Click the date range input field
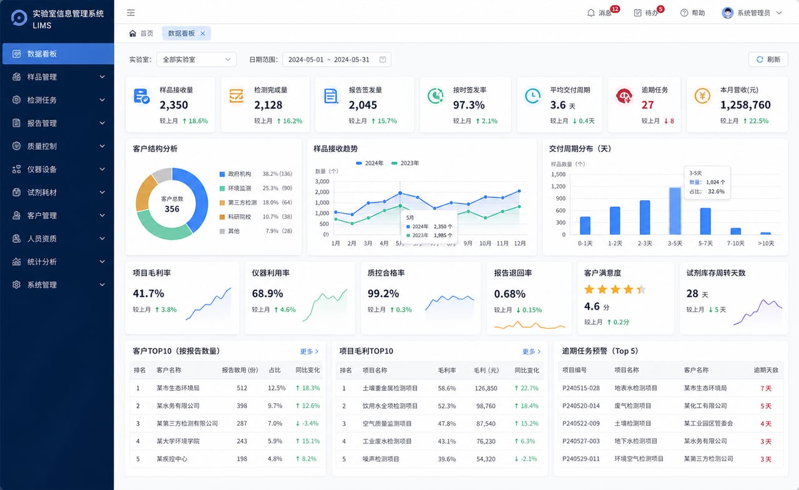 point(337,59)
